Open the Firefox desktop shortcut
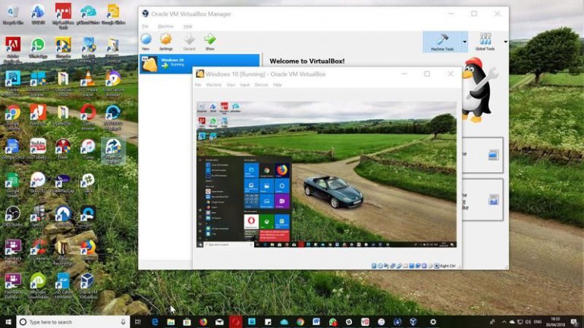 point(88,249)
